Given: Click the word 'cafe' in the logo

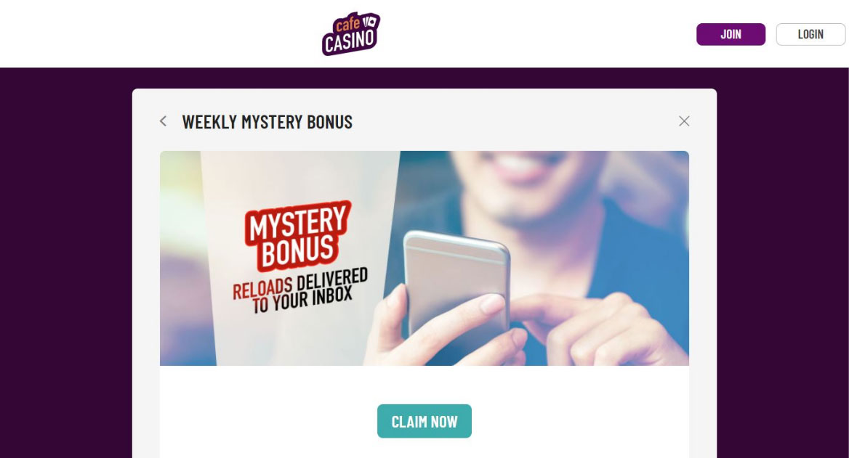Looking at the screenshot, I should tap(347, 25).
